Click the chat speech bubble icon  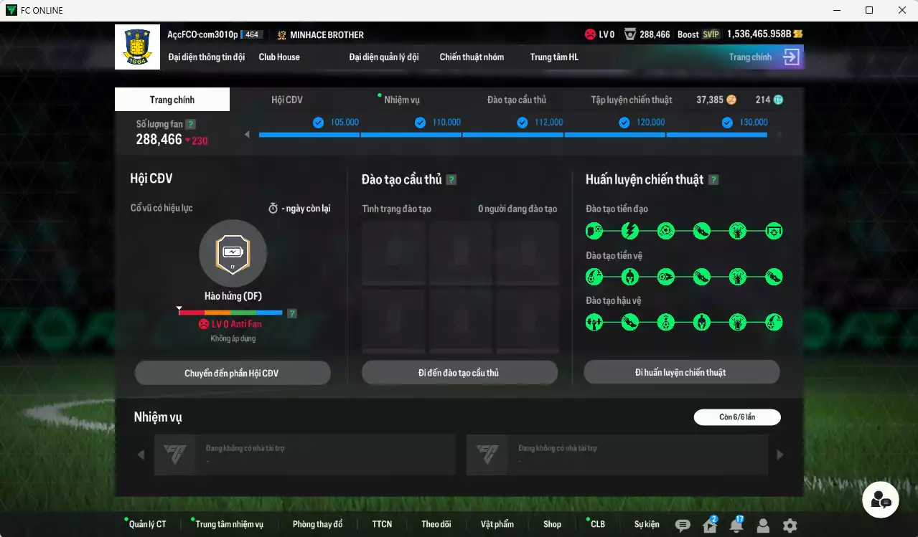[x=683, y=526]
